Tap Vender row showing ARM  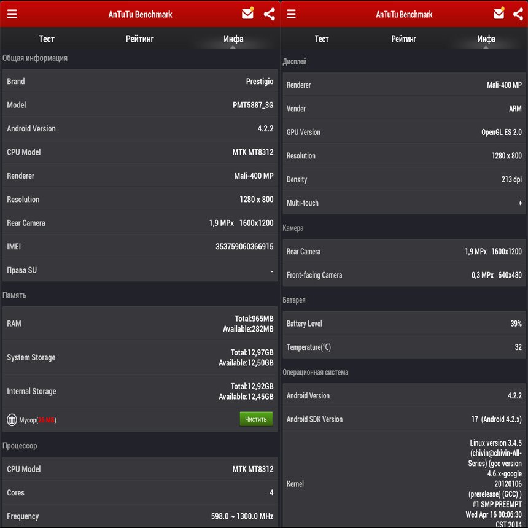404,109
